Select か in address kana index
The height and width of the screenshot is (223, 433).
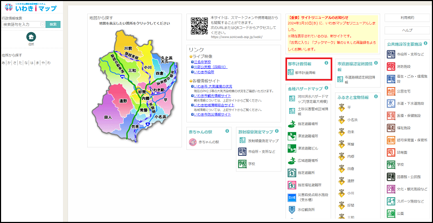tap(9, 62)
